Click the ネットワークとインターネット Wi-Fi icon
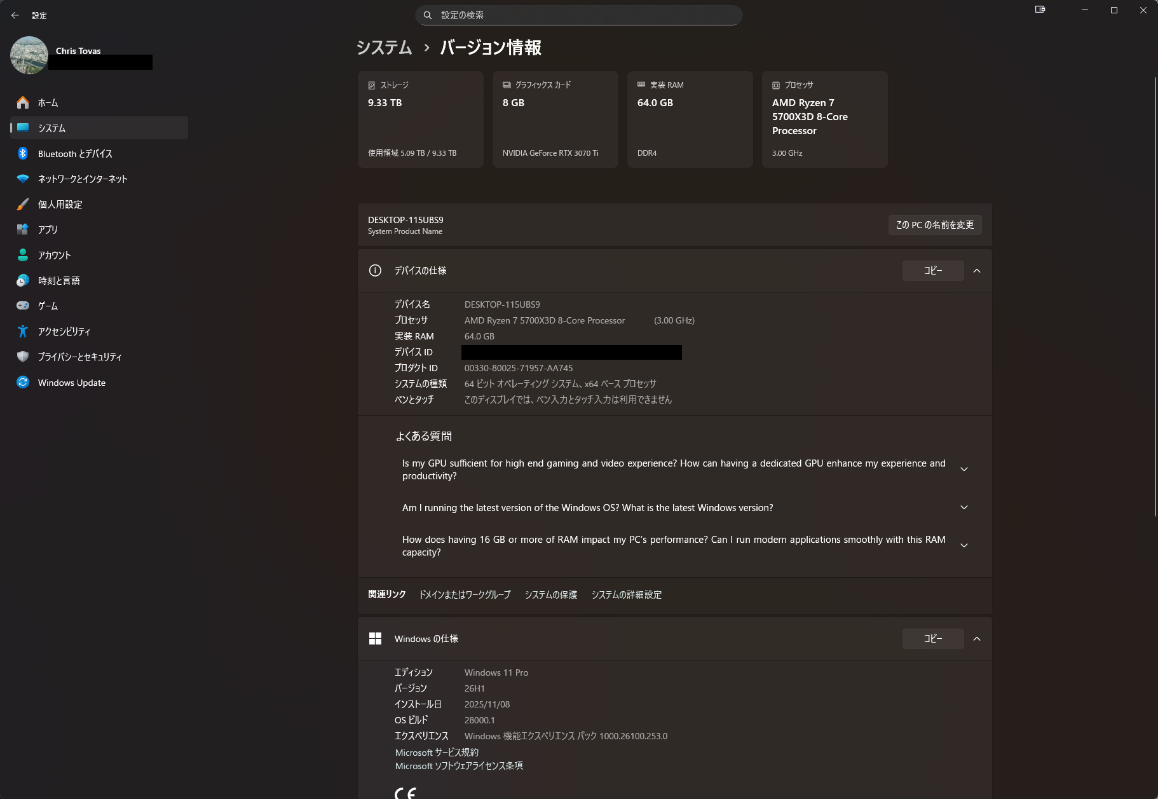The width and height of the screenshot is (1158, 799). [x=23, y=179]
